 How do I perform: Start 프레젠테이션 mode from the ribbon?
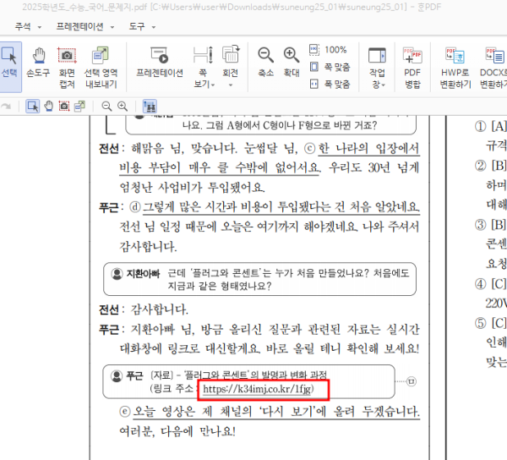click(x=159, y=63)
